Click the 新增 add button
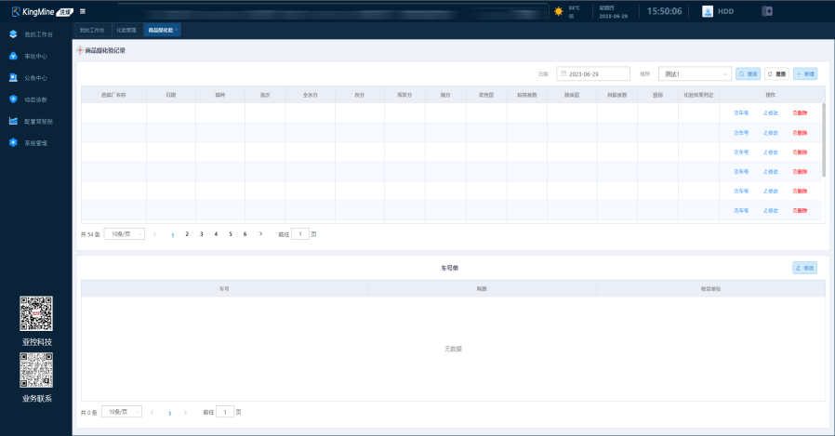835x436 pixels. pos(805,74)
